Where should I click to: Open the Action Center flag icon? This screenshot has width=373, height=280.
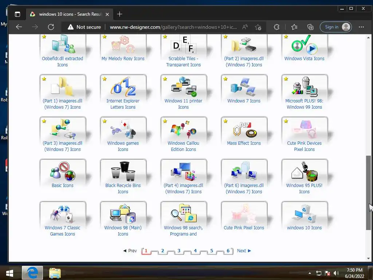pos(327,273)
